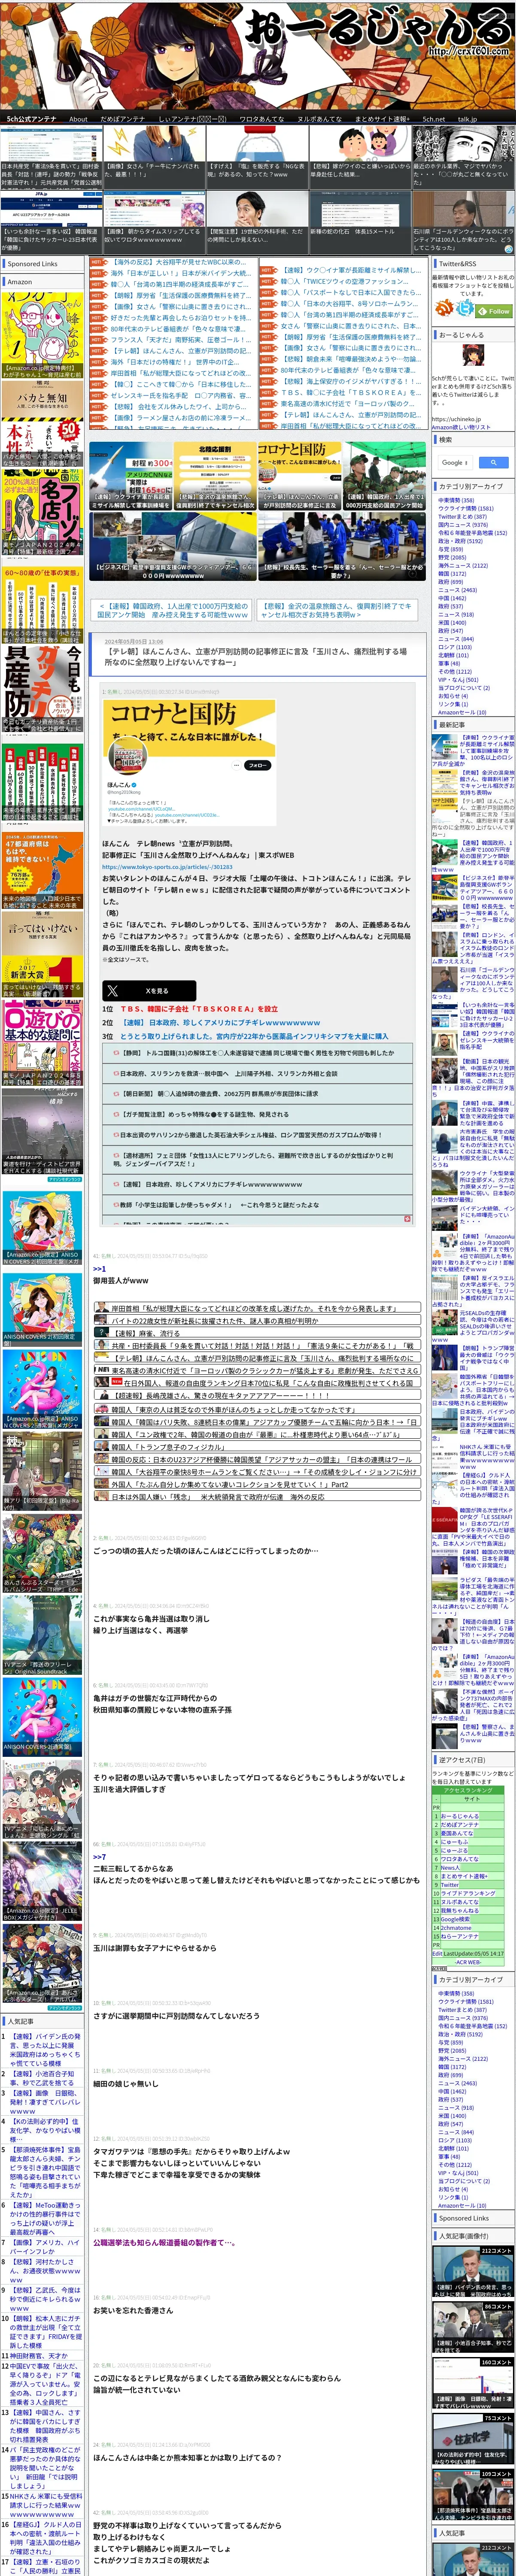Open rank 3 link about 都内がん医薬品
The width and height of the screenshot is (516, 2576).
click(254, 1037)
